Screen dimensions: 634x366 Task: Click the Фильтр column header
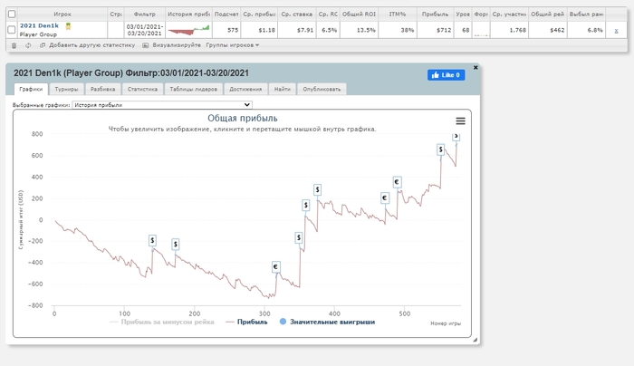(x=144, y=14)
